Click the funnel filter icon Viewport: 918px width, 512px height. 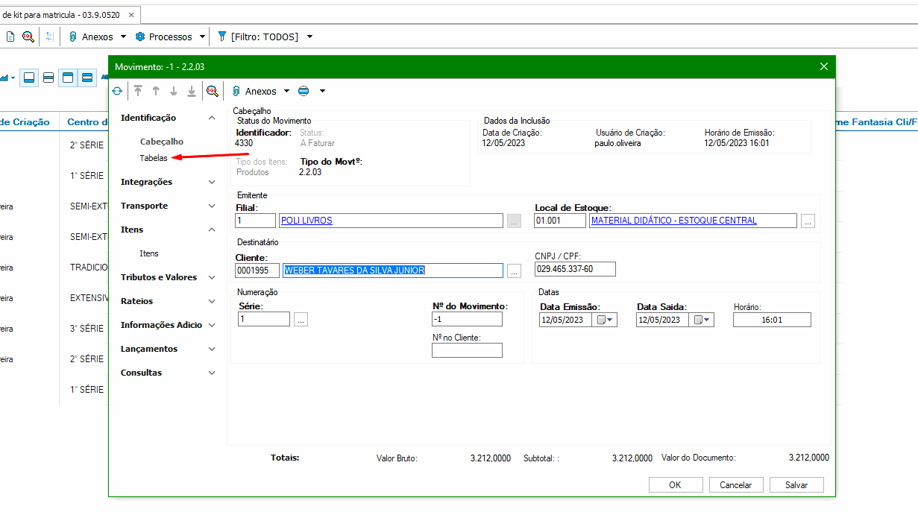pos(222,37)
